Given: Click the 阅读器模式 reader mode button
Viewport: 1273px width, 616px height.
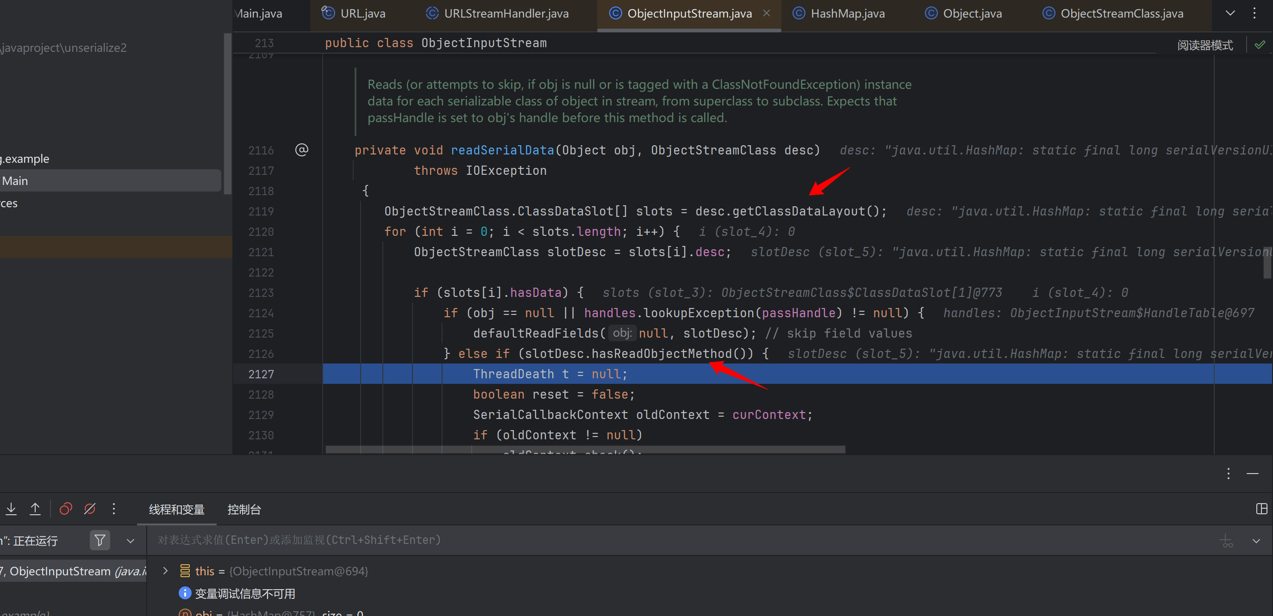Looking at the screenshot, I should [1204, 45].
